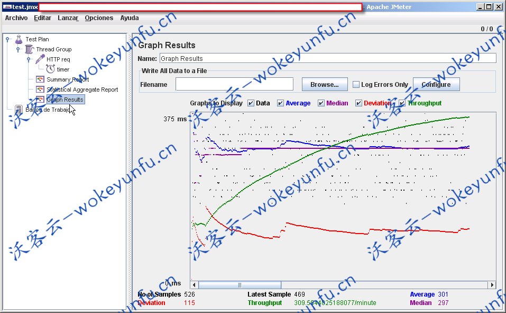Viewport: 506px width, 313px height.
Task: Click the timer clock icon
Action: pyautogui.click(x=50, y=69)
